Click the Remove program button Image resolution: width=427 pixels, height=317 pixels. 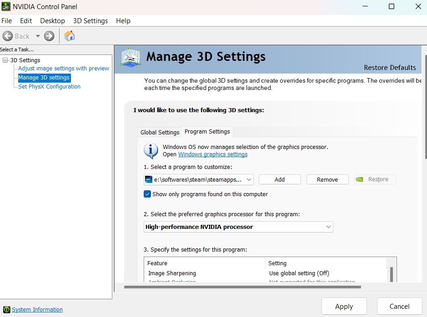pos(327,179)
